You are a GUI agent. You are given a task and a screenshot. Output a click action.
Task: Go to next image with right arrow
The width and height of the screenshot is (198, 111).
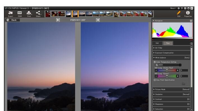[98, 20]
